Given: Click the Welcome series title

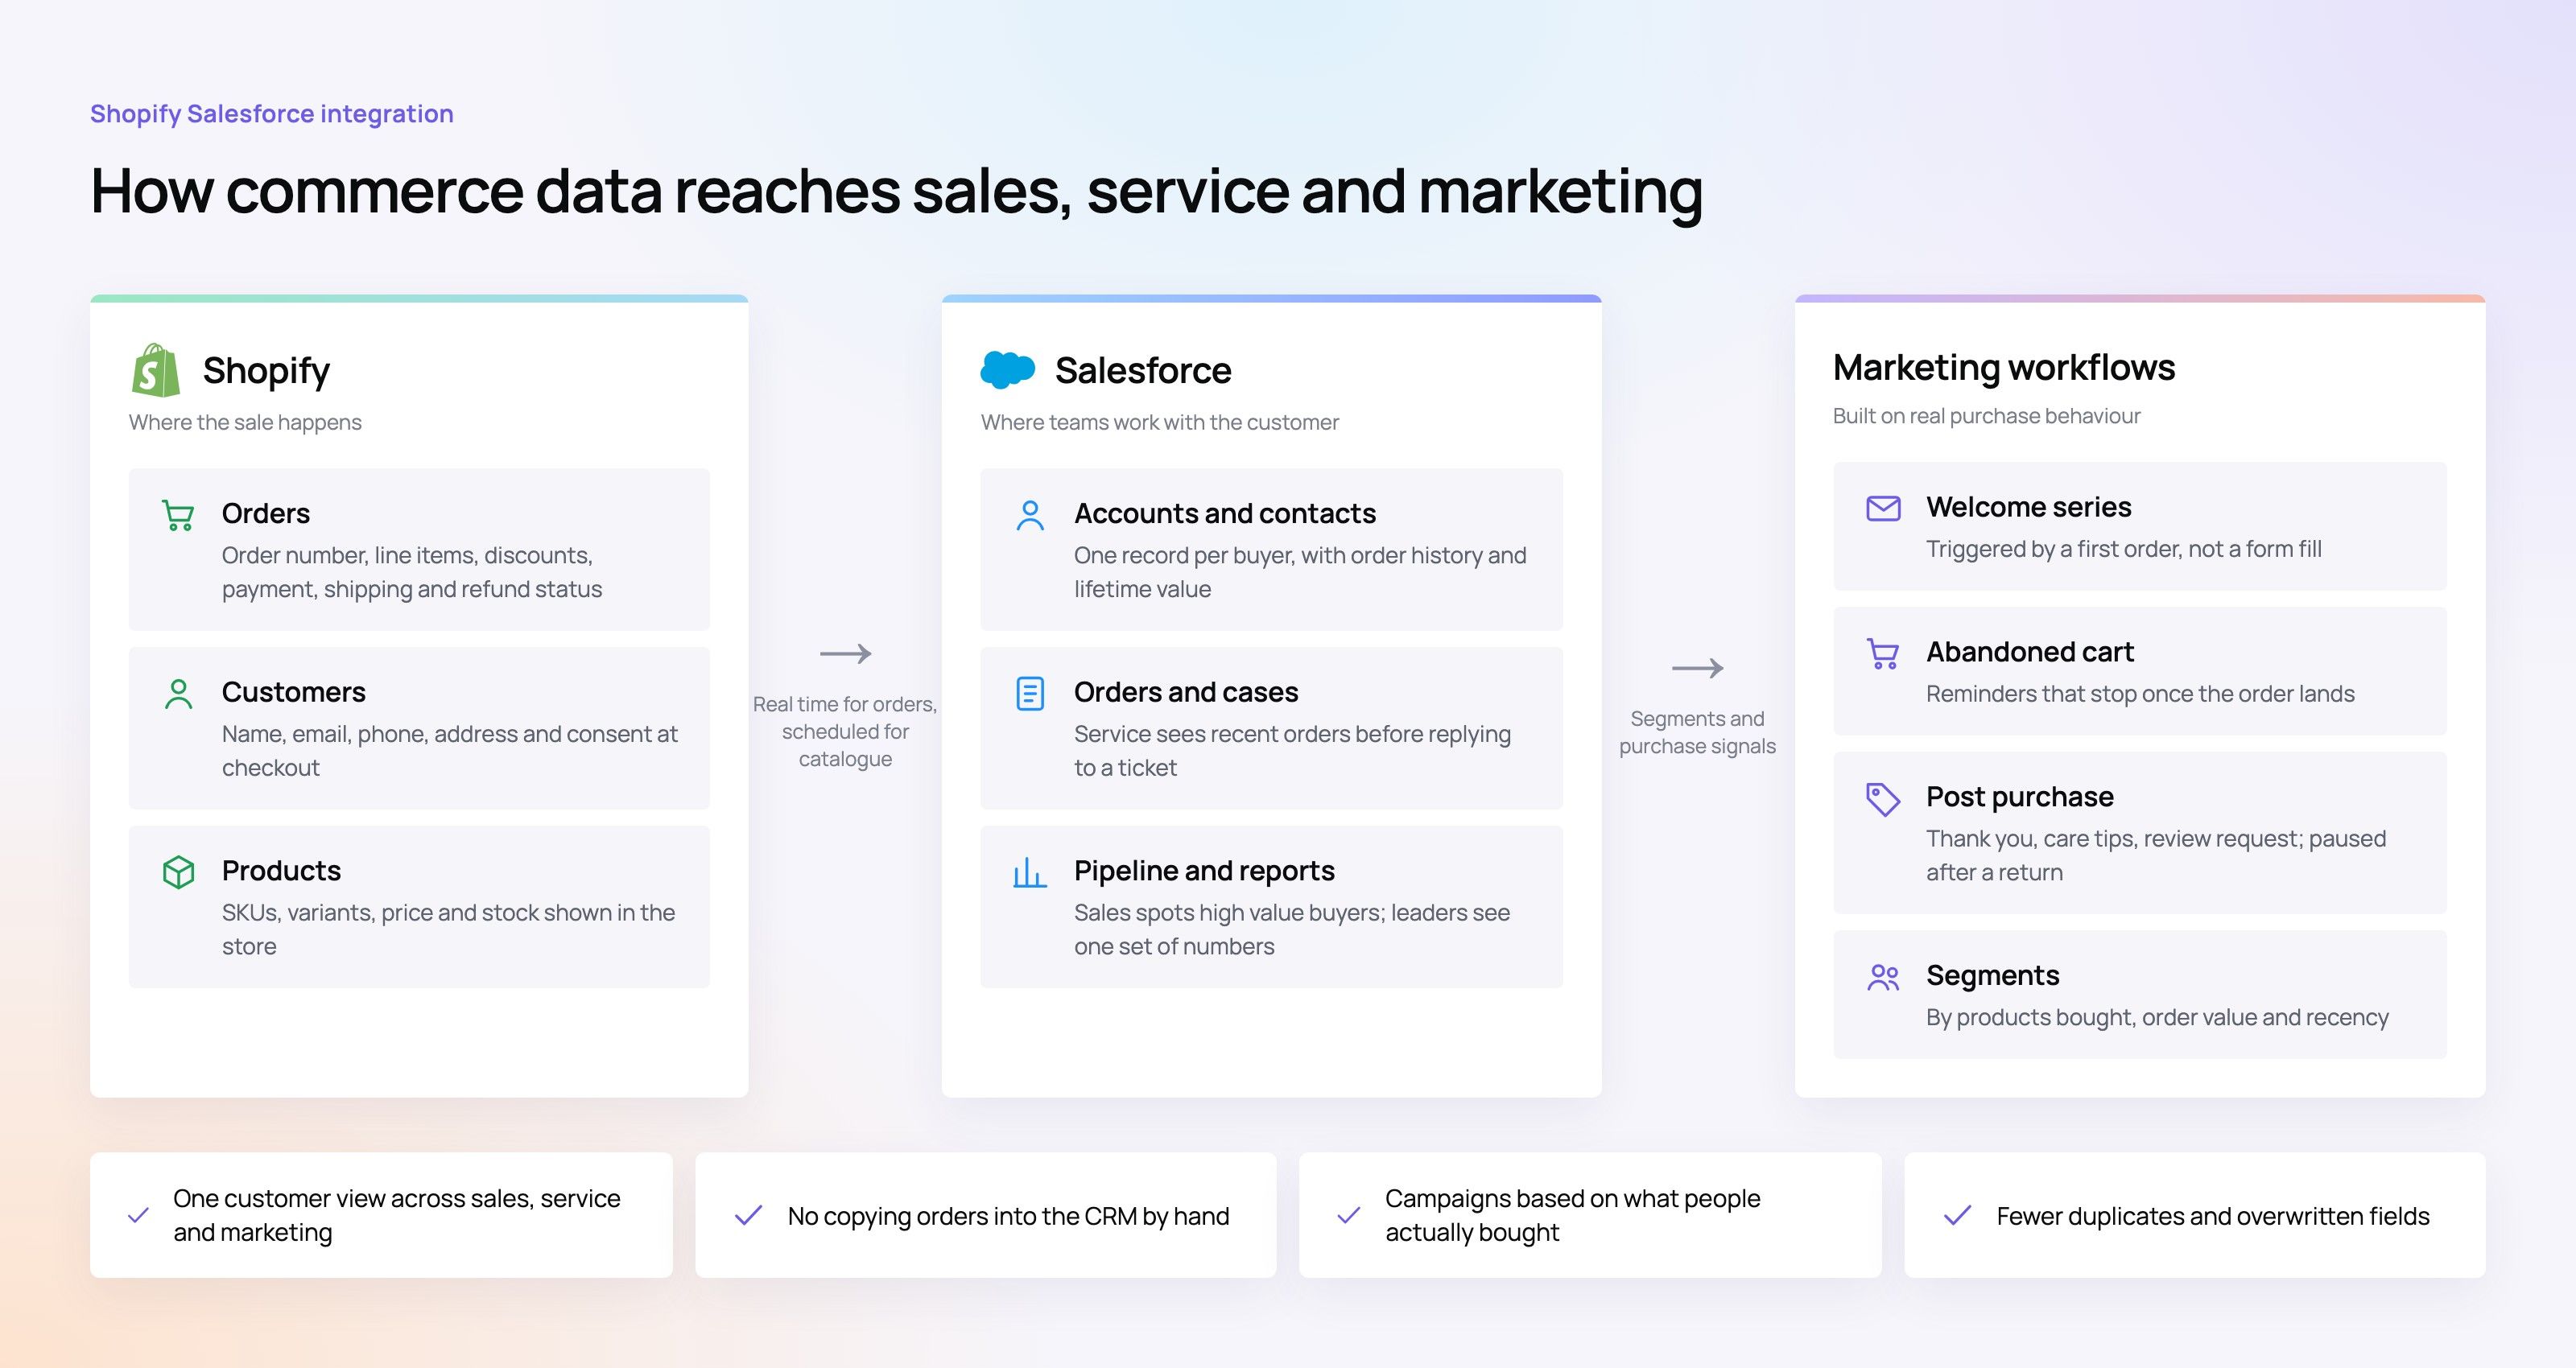Looking at the screenshot, I should (x=2029, y=507).
